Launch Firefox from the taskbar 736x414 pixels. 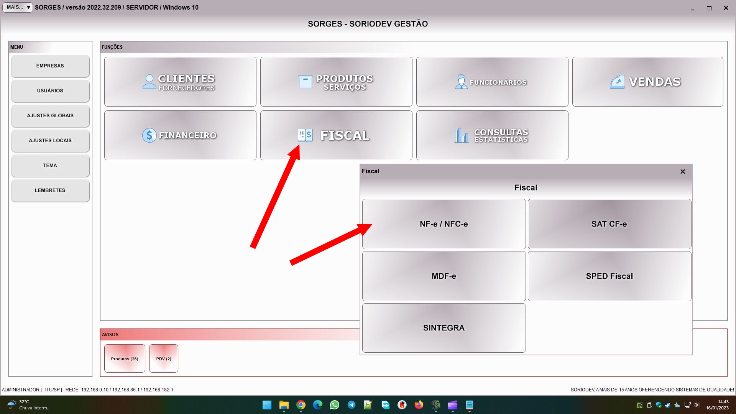click(419, 405)
